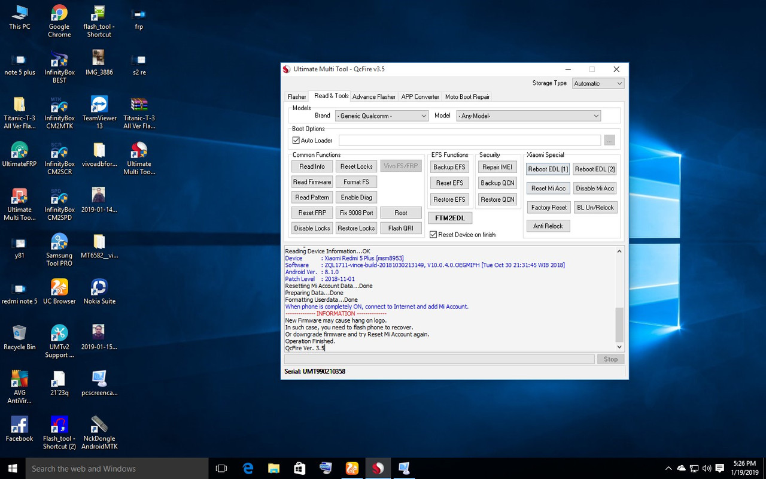Select the InfinityBox CM2SPD shortcut
The height and width of the screenshot is (479, 766).
(x=59, y=204)
